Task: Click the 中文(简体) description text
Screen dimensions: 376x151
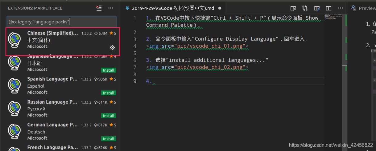Action: click(39, 40)
